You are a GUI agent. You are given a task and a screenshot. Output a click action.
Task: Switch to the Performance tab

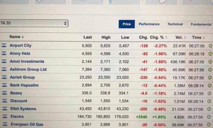149,24
